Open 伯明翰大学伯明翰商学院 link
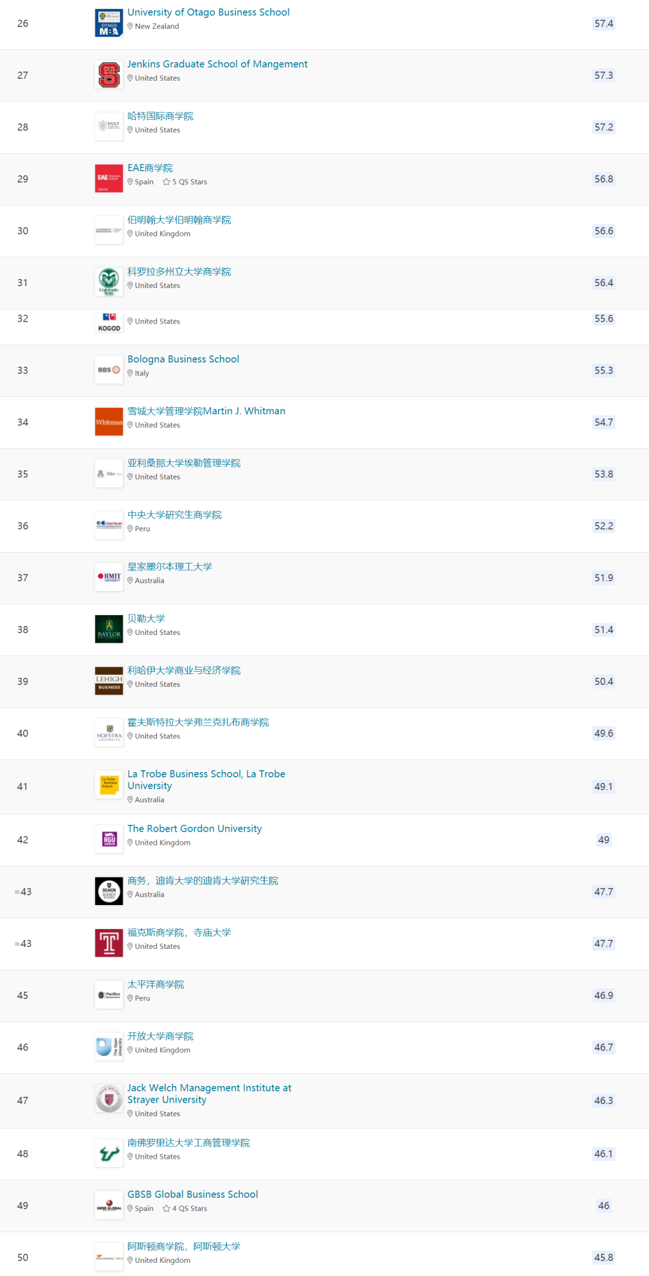649x1276 pixels. coord(179,219)
